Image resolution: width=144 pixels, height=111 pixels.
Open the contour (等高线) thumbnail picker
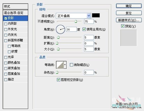pos(60,65)
